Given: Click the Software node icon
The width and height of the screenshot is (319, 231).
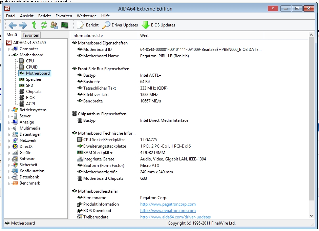Looking at the screenshot, I should (15, 159).
